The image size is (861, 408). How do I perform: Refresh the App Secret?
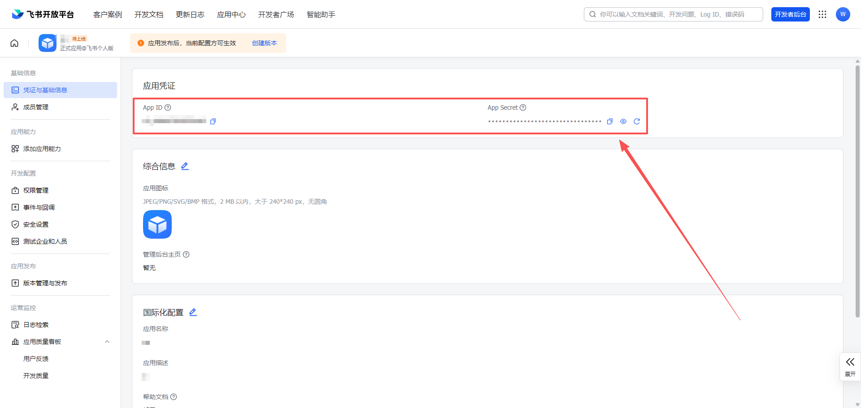636,121
